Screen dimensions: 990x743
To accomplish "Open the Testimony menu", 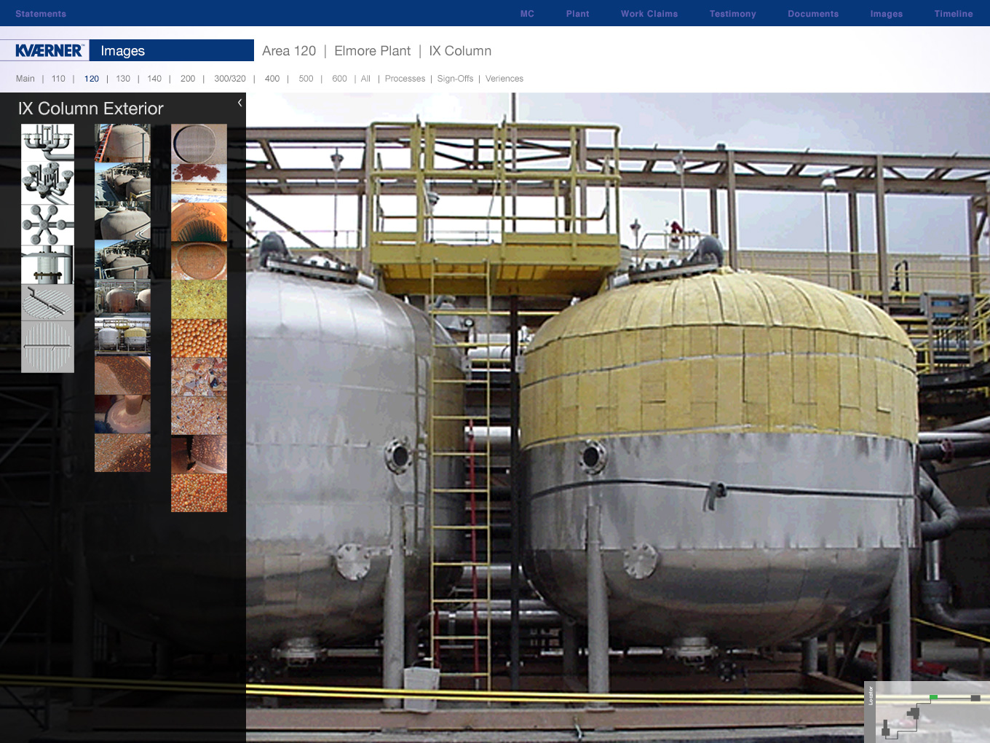I will (732, 14).
